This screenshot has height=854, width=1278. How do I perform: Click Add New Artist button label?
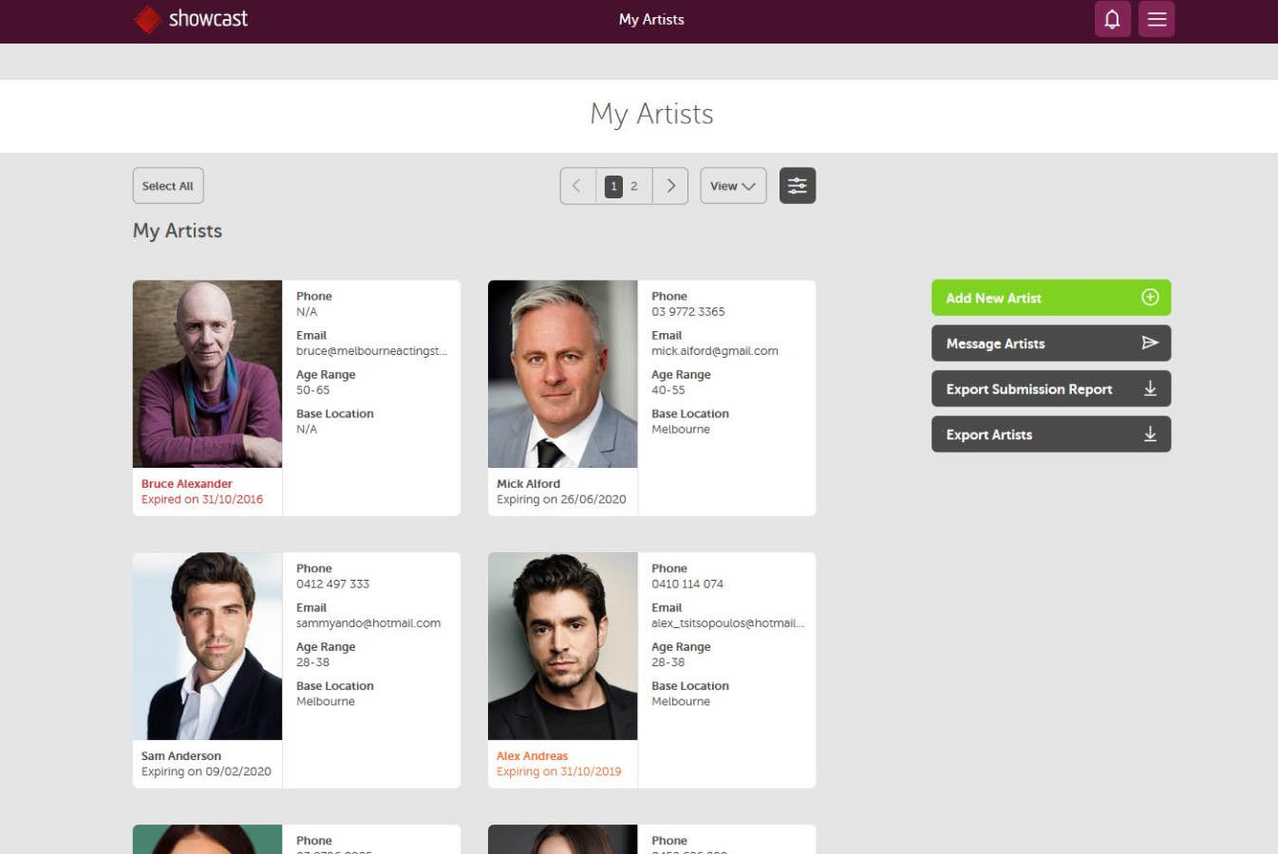[993, 298]
